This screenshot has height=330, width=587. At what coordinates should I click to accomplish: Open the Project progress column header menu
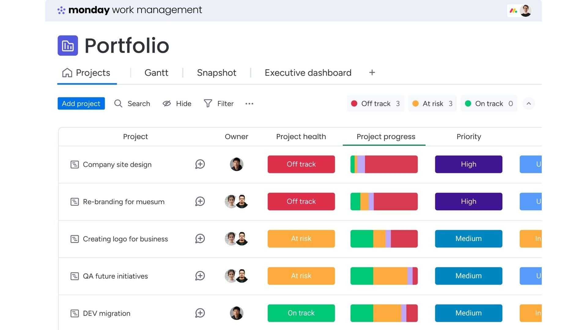coord(386,137)
